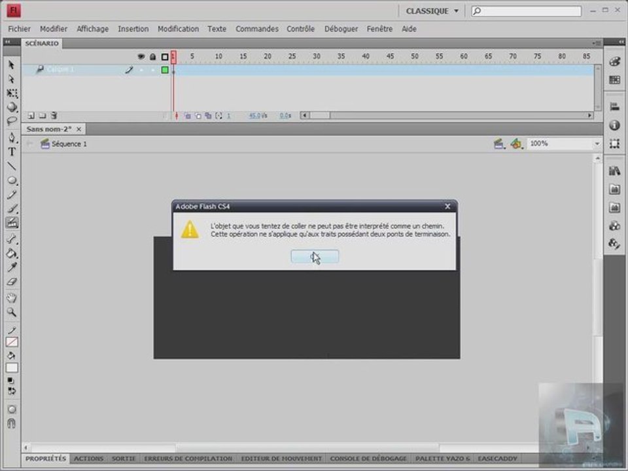
Task: Toggle all layers outline square icon
Action: [165, 57]
